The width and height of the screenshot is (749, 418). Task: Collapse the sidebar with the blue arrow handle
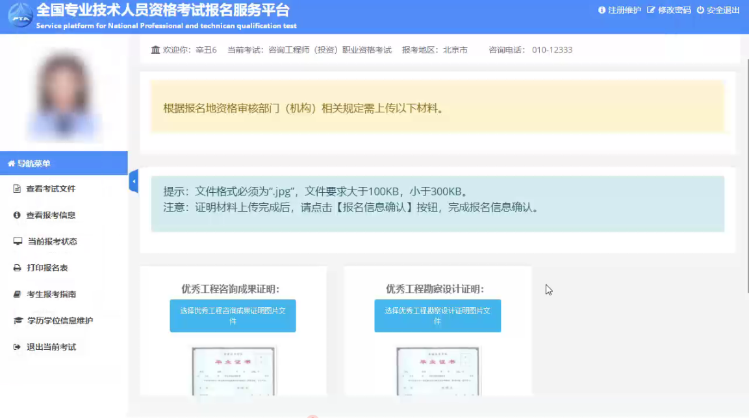coord(134,182)
